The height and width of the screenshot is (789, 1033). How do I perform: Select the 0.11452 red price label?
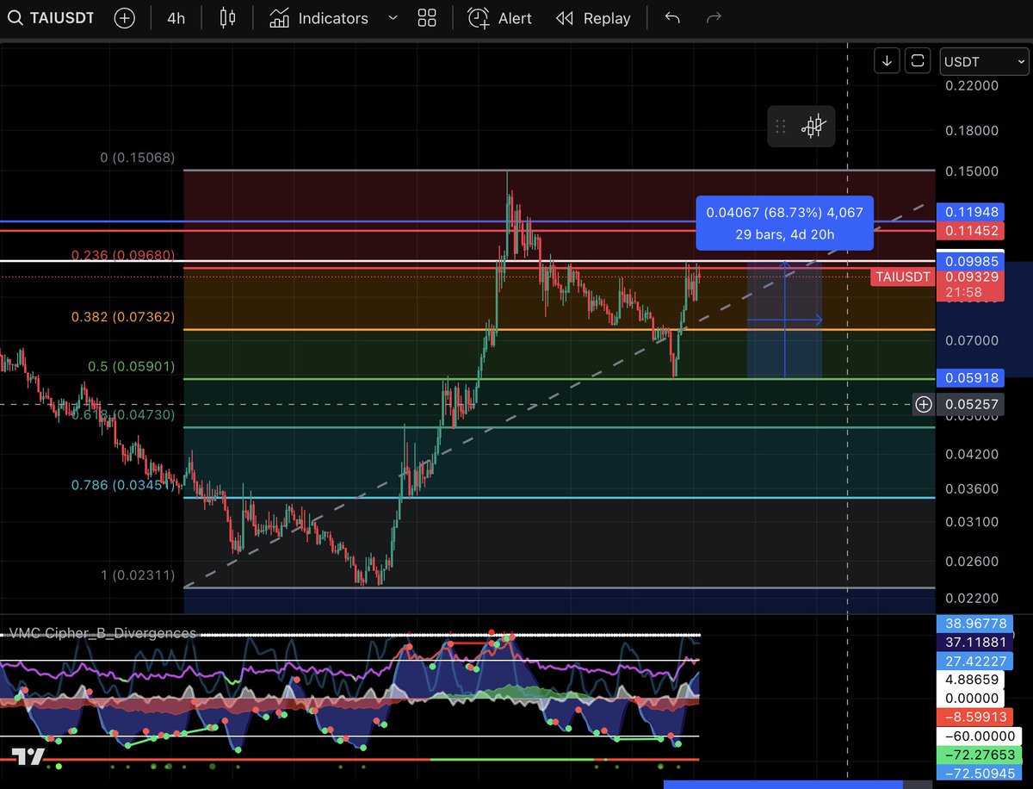pos(971,230)
